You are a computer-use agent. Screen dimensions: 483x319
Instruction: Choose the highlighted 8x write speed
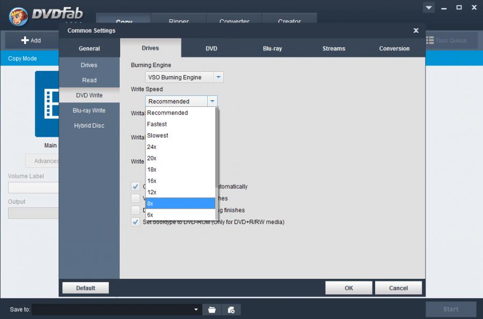click(x=180, y=203)
